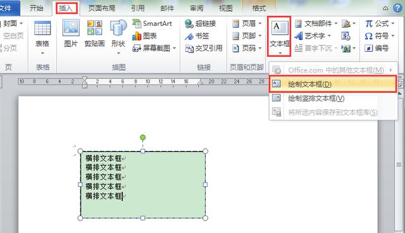
Task: Click the 形状 shapes icon
Action: [x=118, y=28]
